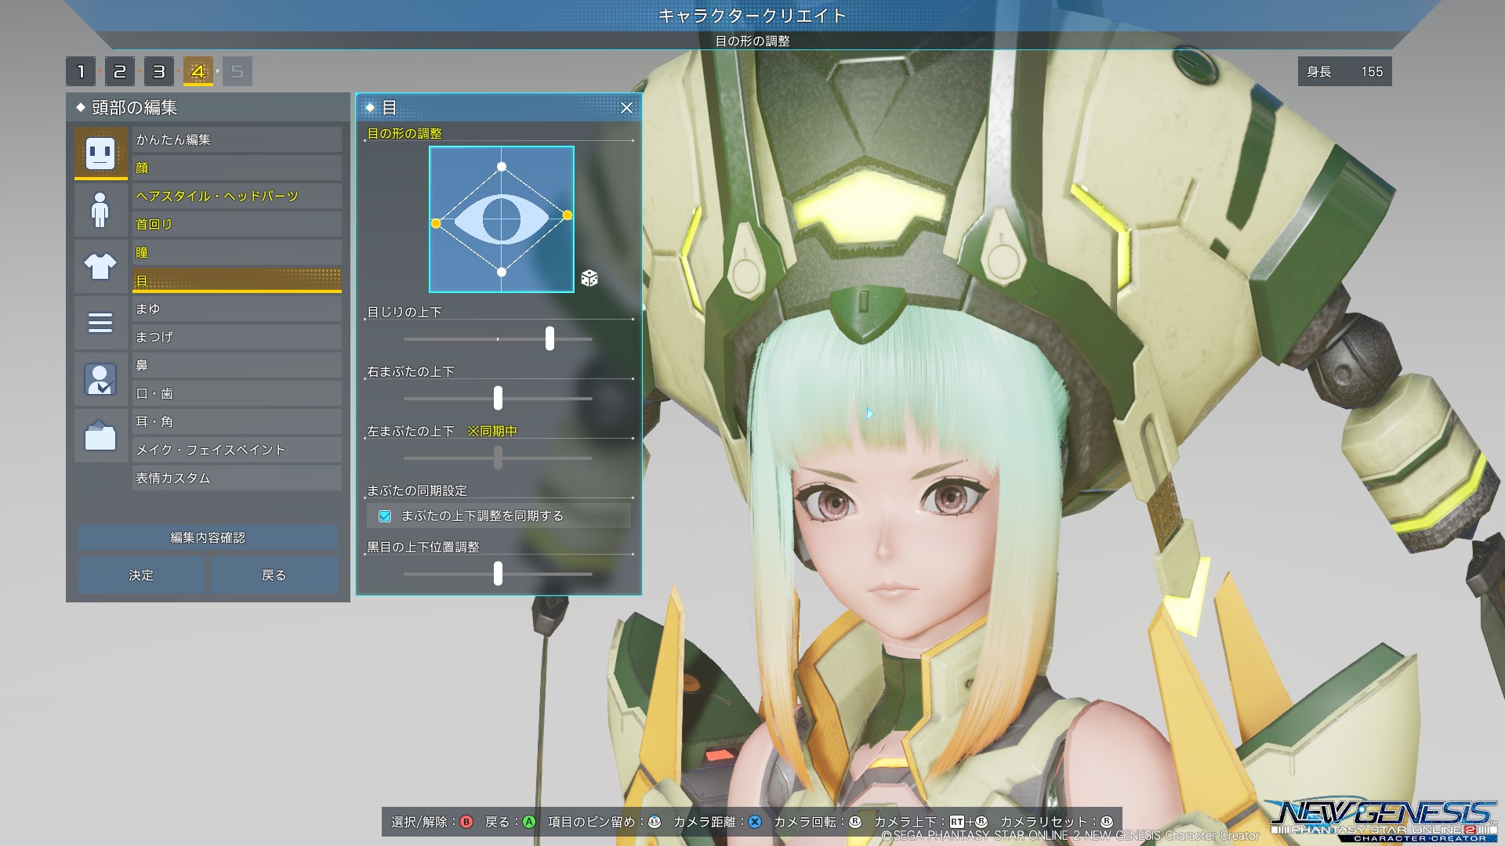Select the まゆ eyebrow menu item

237,309
